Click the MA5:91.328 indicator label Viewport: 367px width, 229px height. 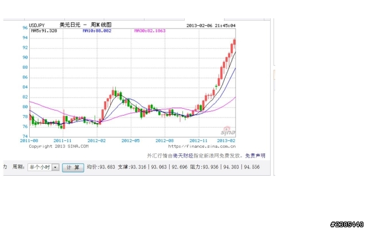click(x=44, y=31)
